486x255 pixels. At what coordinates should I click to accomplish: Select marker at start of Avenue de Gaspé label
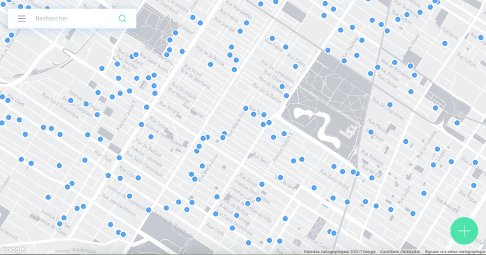(x=71, y=101)
